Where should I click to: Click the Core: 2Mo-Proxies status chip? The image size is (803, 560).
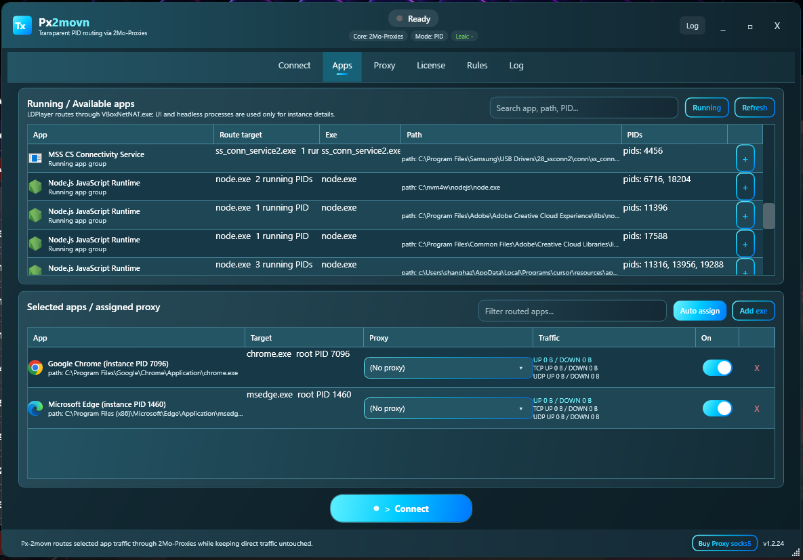click(378, 37)
